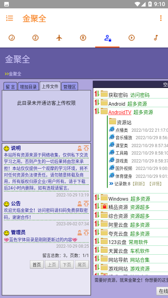Open the 音乐播放 entry
Screen dimensions: 168x298
tap(124, 138)
